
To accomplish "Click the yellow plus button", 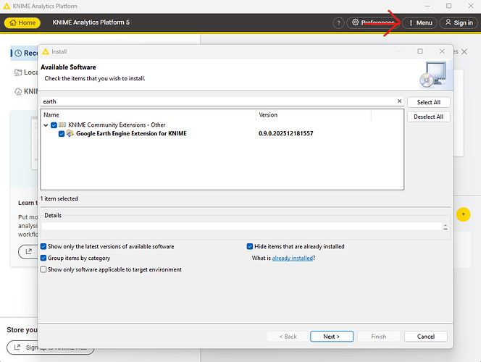I will 464,215.
